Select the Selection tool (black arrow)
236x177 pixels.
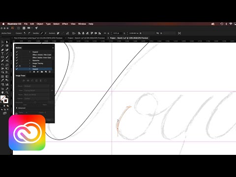[x=2, y=42]
